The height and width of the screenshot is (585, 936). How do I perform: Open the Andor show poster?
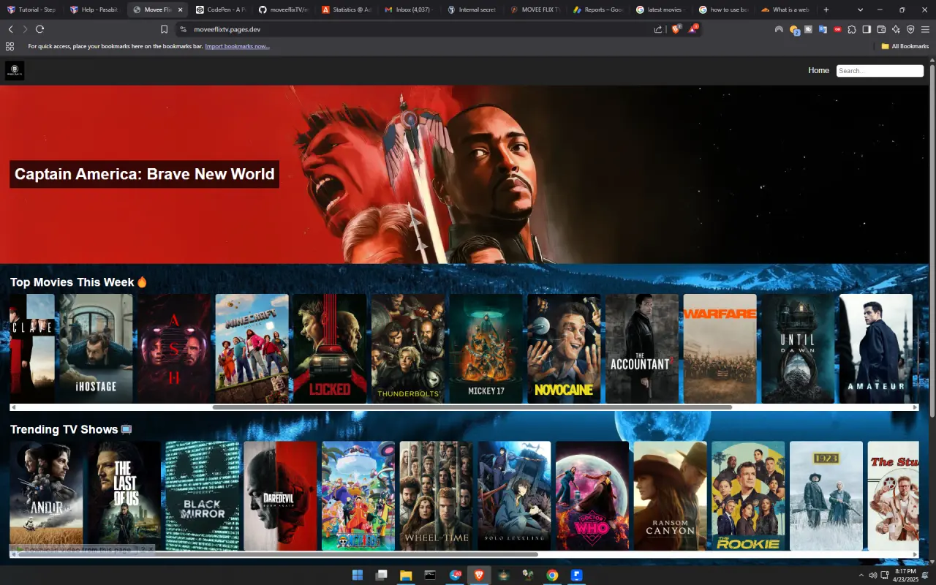[x=46, y=496]
